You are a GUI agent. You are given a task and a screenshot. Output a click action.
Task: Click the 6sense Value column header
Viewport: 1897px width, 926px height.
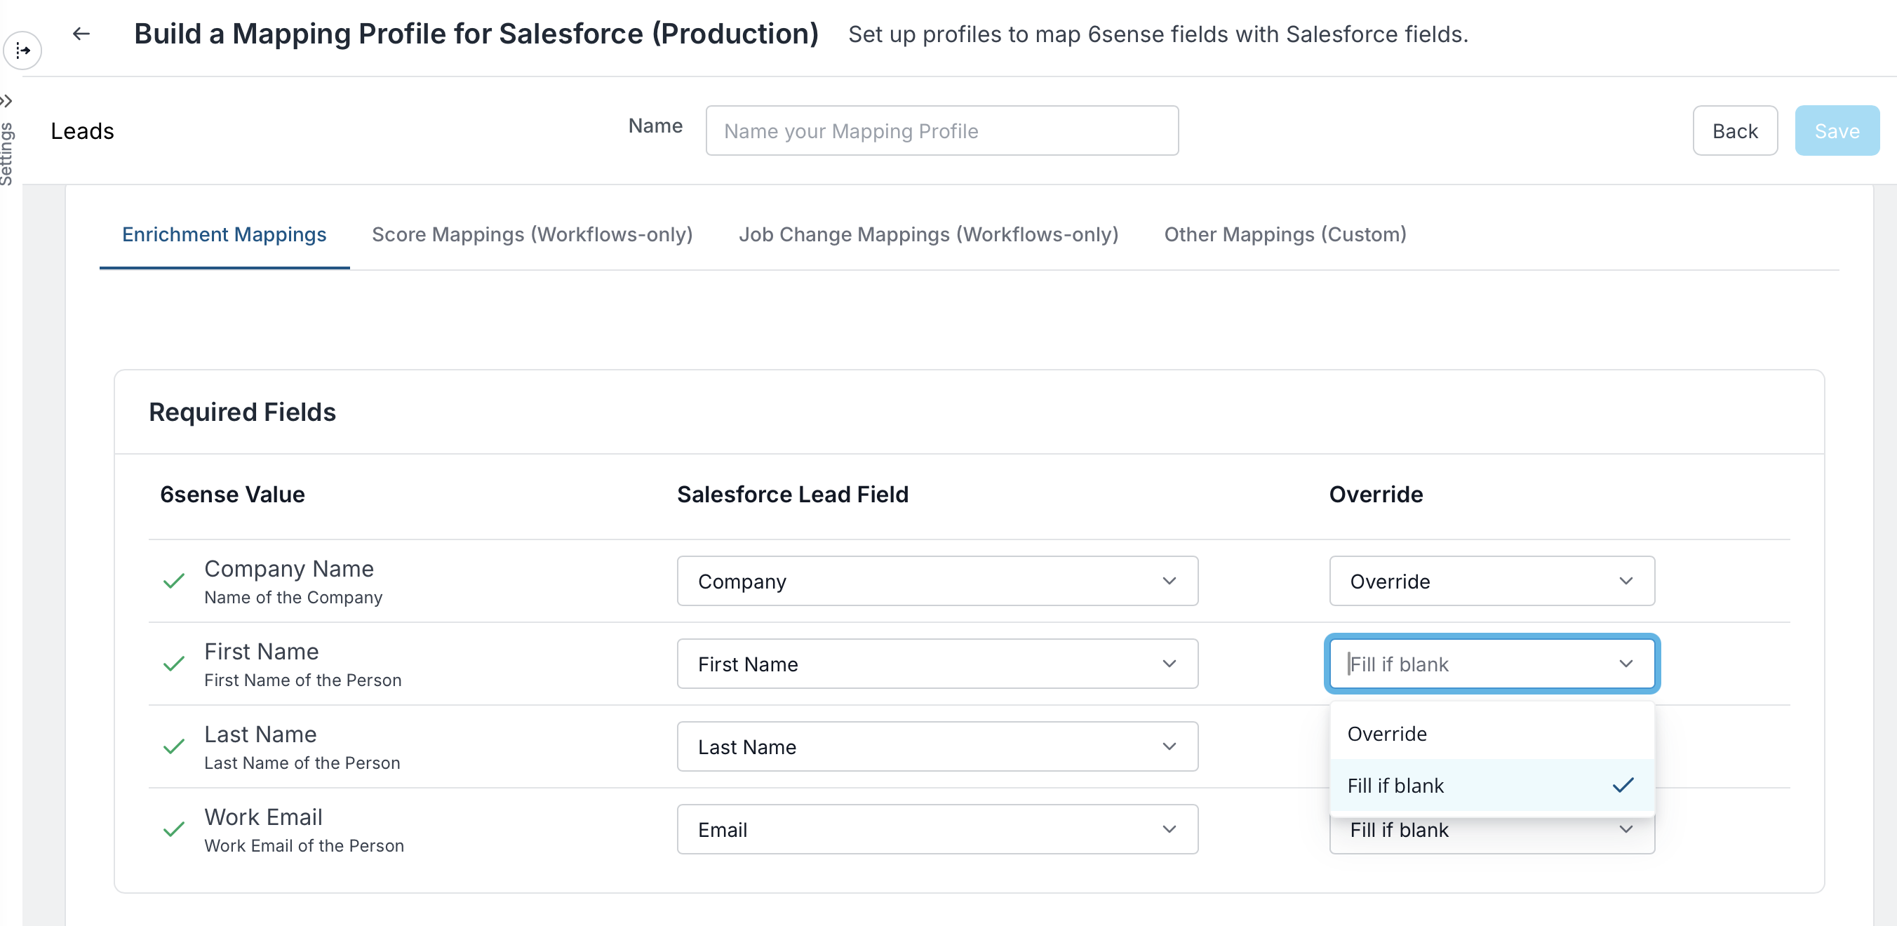(x=232, y=495)
